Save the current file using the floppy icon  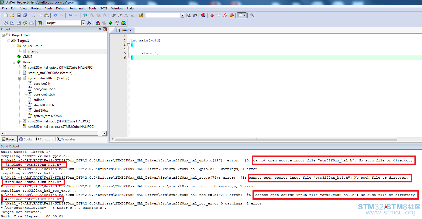point(19,15)
